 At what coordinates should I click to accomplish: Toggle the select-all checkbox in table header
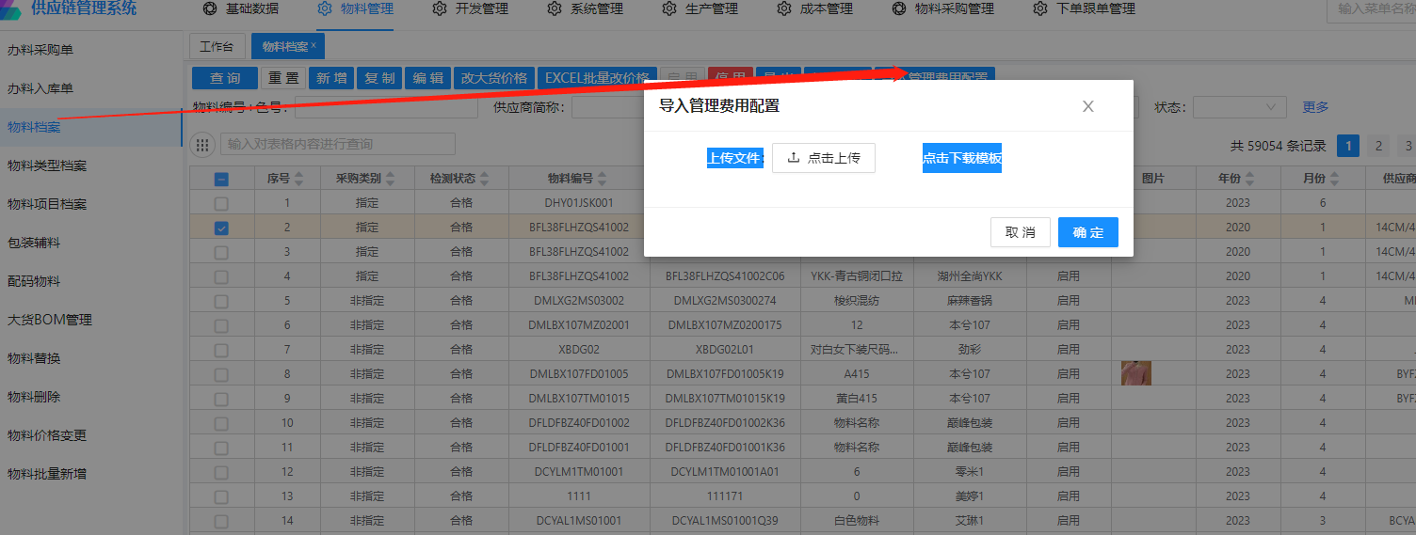[221, 180]
